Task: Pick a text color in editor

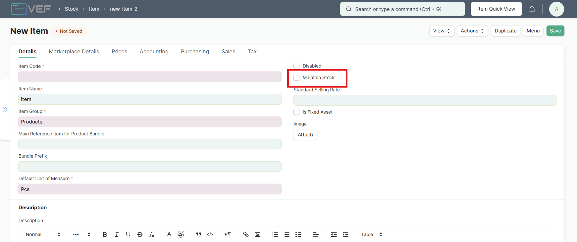Action: 169,234
